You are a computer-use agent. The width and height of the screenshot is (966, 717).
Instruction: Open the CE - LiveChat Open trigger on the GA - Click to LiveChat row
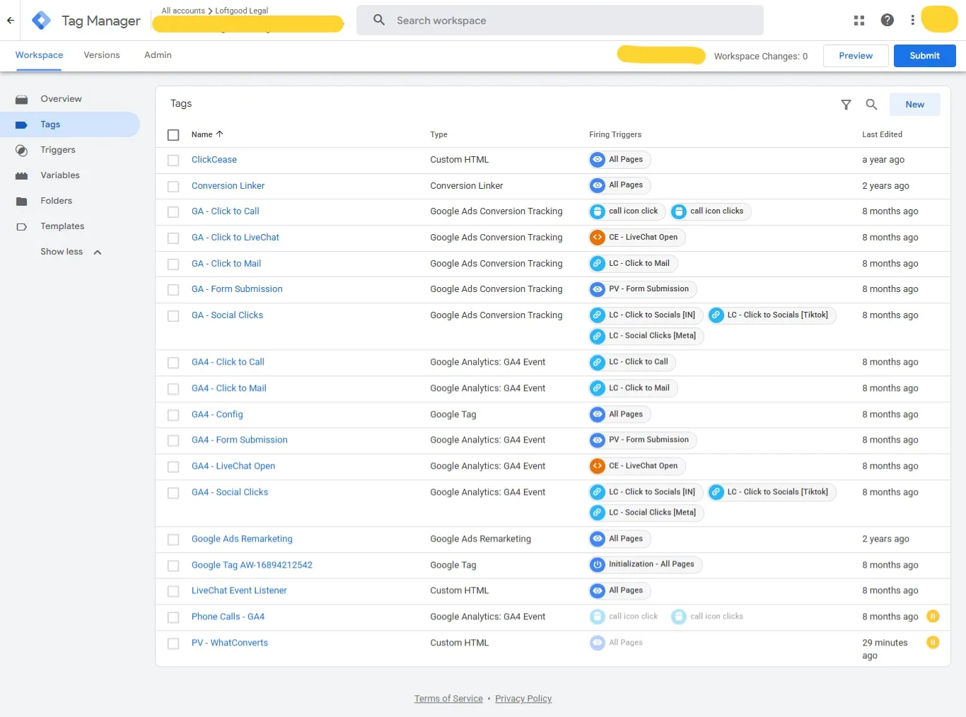637,238
